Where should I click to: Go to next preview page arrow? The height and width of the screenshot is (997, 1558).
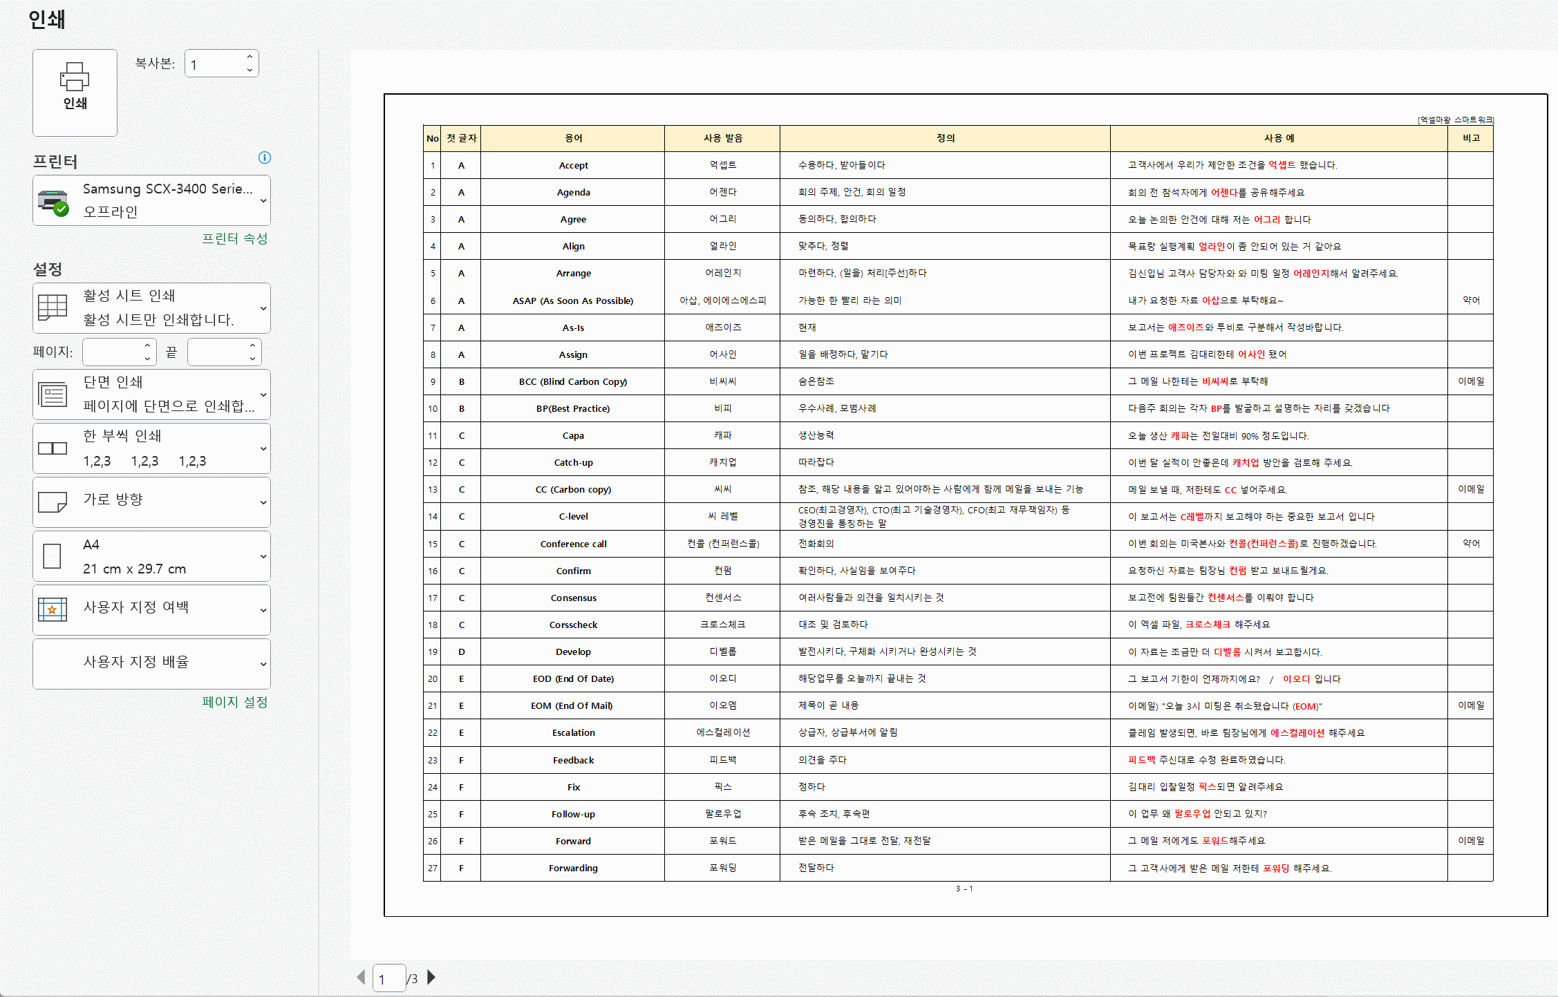[431, 977]
